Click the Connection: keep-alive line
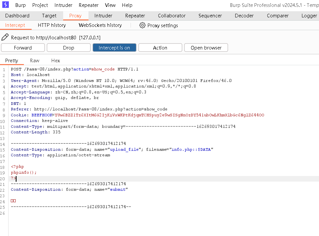Image resolution: width=319 pixels, height=236 pixels. [x=39, y=121]
